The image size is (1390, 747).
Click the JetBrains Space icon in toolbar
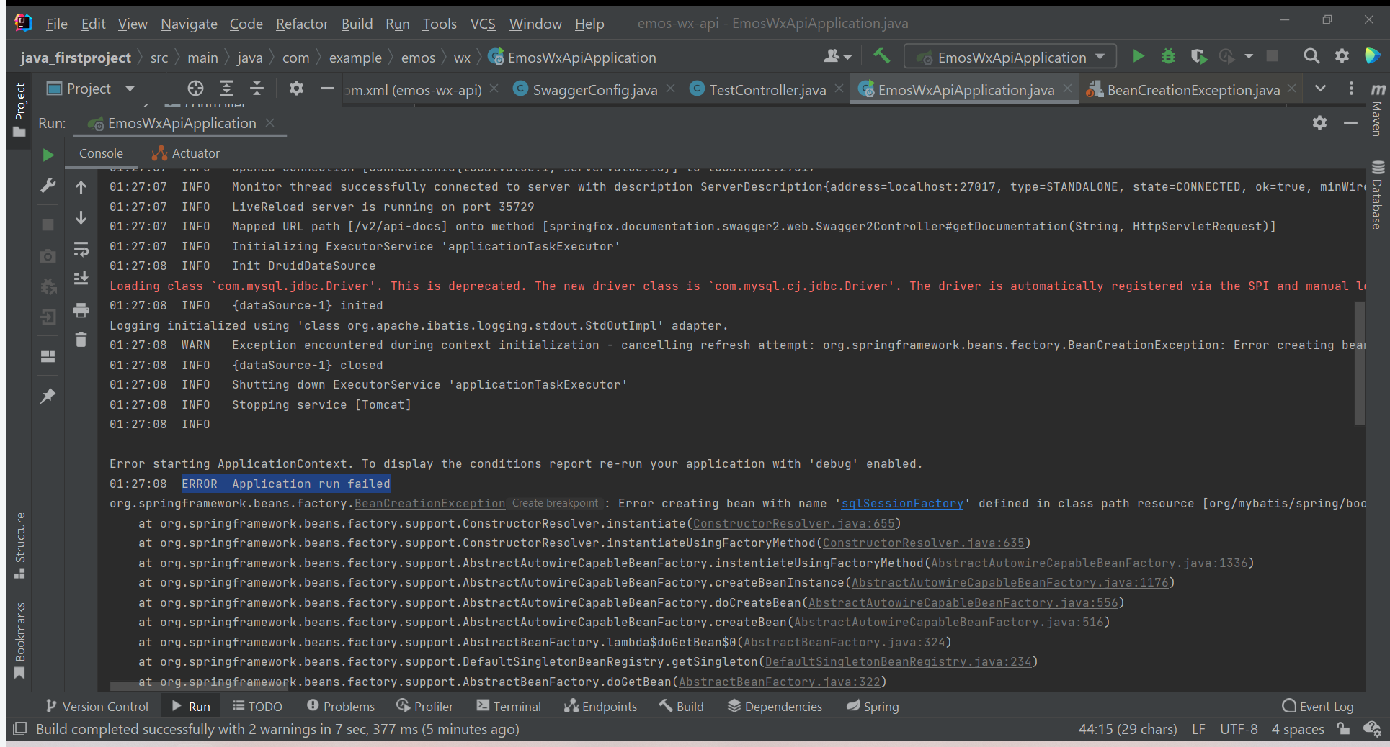tap(1372, 56)
